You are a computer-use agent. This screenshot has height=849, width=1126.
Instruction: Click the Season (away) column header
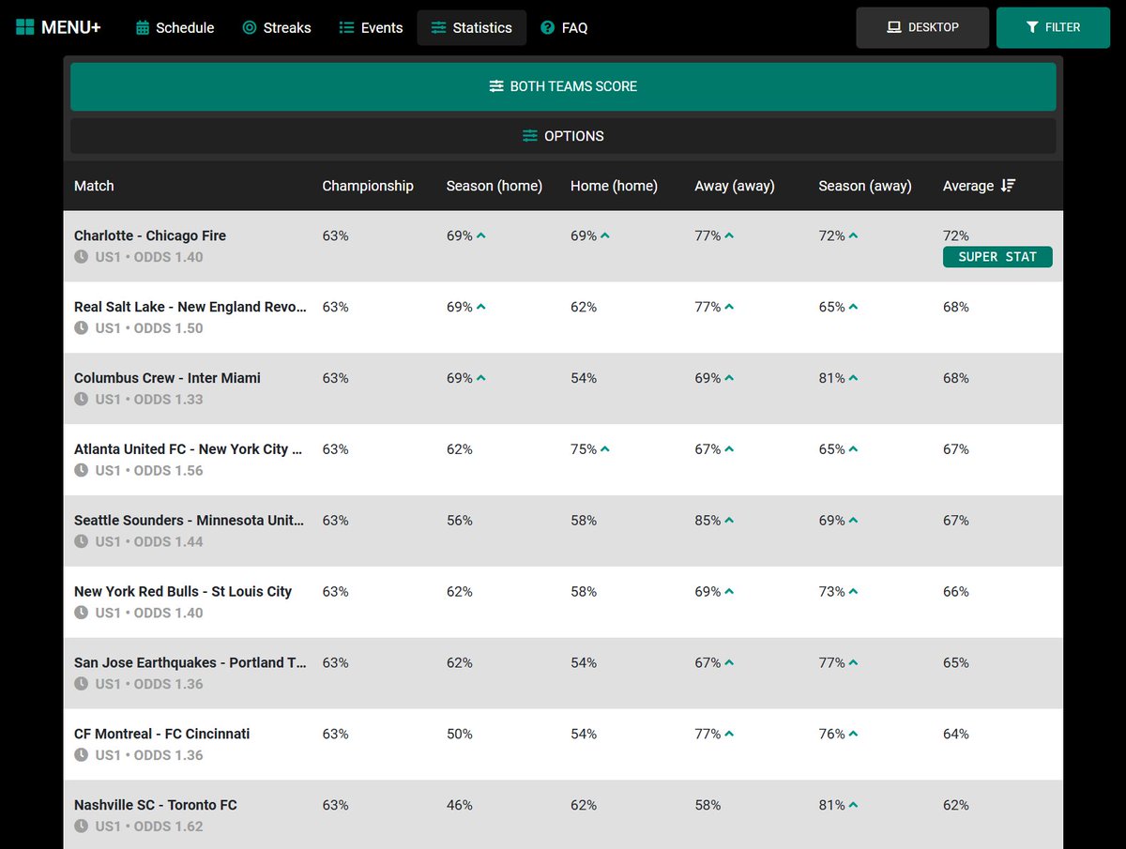point(865,186)
